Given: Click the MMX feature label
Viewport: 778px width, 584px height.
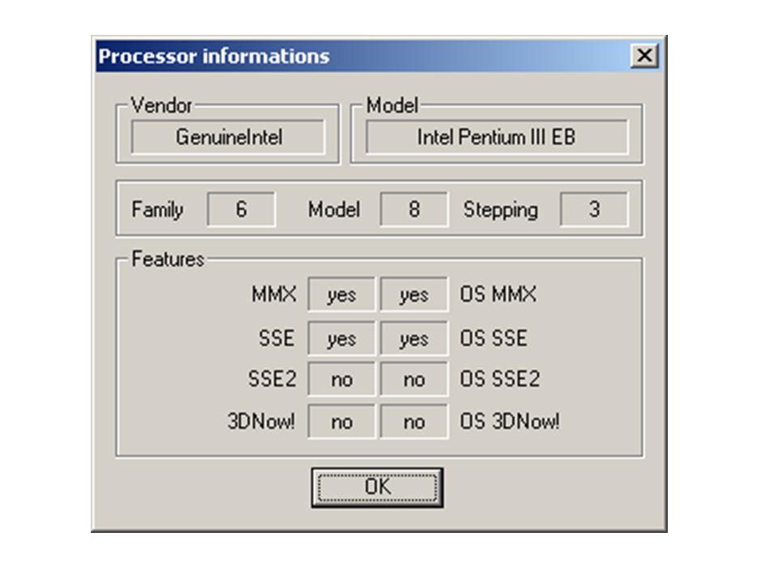Looking at the screenshot, I should [274, 294].
